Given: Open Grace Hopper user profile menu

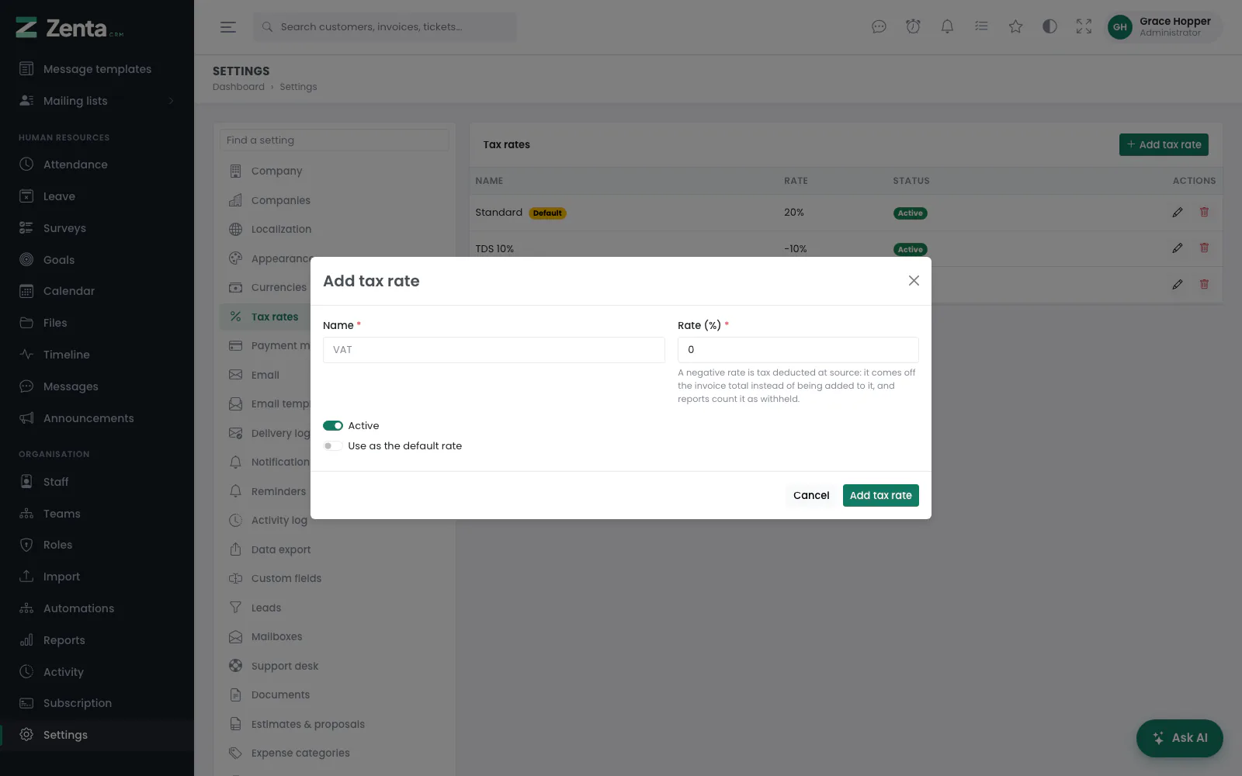Looking at the screenshot, I should pyautogui.click(x=1164, y=27).
